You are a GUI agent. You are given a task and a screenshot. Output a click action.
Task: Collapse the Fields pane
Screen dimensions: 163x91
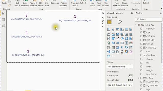pyautogui.click(x=161, y=13)
